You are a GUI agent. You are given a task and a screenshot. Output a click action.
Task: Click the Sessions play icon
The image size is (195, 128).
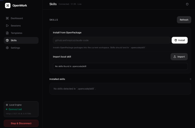7,26
